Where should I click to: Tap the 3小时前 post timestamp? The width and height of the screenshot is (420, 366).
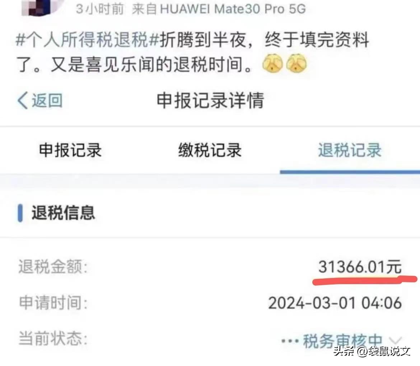point(100,9)
